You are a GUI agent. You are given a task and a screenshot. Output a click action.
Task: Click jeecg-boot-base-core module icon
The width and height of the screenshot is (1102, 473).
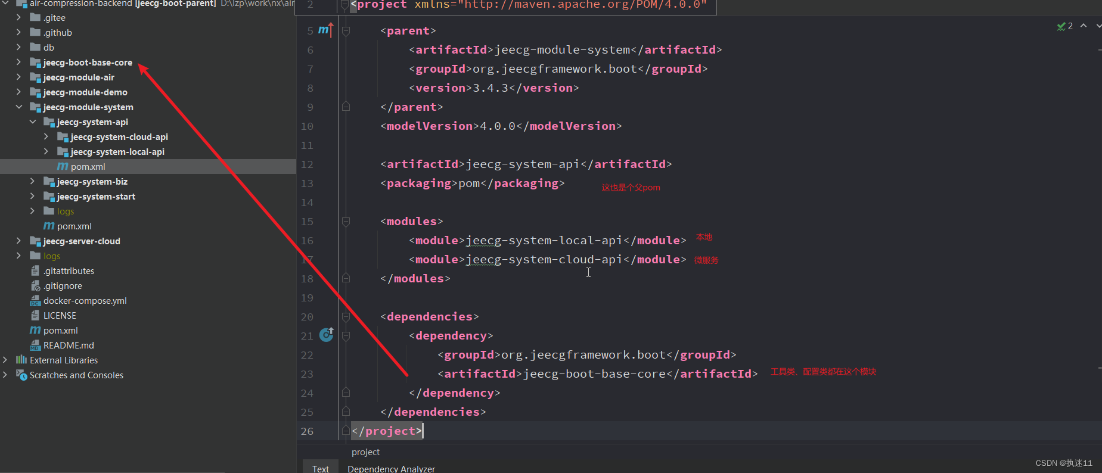click(x=35, y=62)
